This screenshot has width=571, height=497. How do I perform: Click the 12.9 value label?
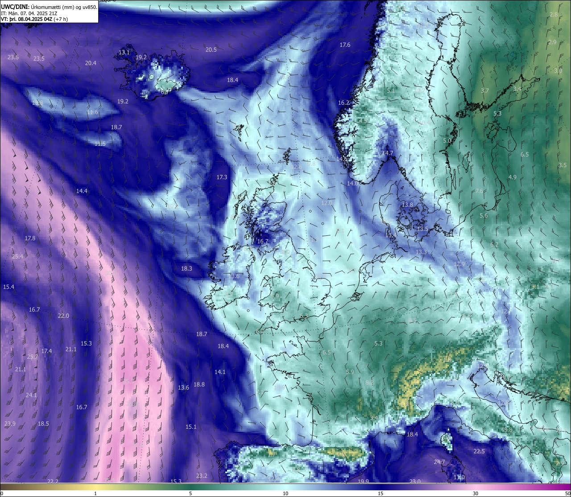point(459,264)
